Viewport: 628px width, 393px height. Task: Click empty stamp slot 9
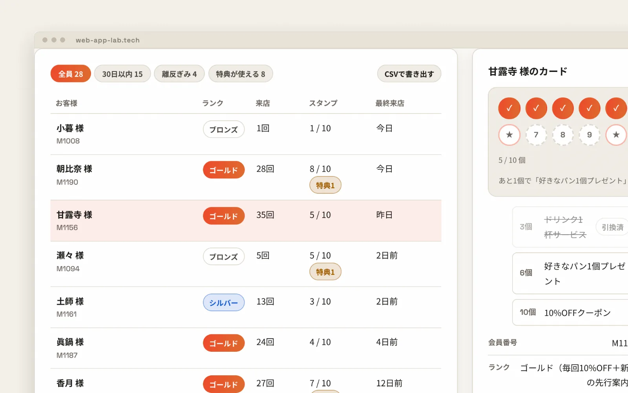590,135
